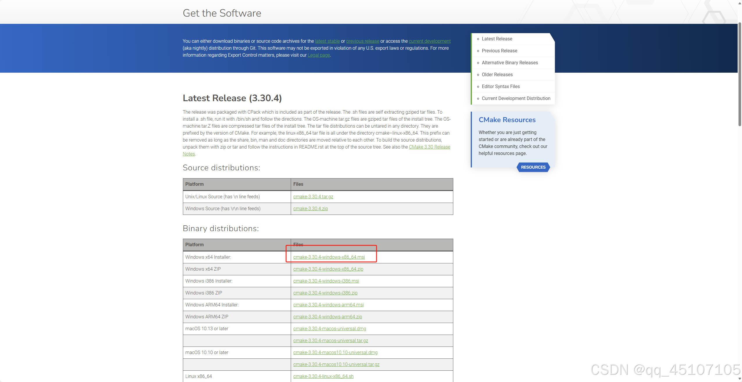Viewport: 742px width, 382px height.
Task: Click the 'previous release' banner link
Action: click(x=362, y=41)
